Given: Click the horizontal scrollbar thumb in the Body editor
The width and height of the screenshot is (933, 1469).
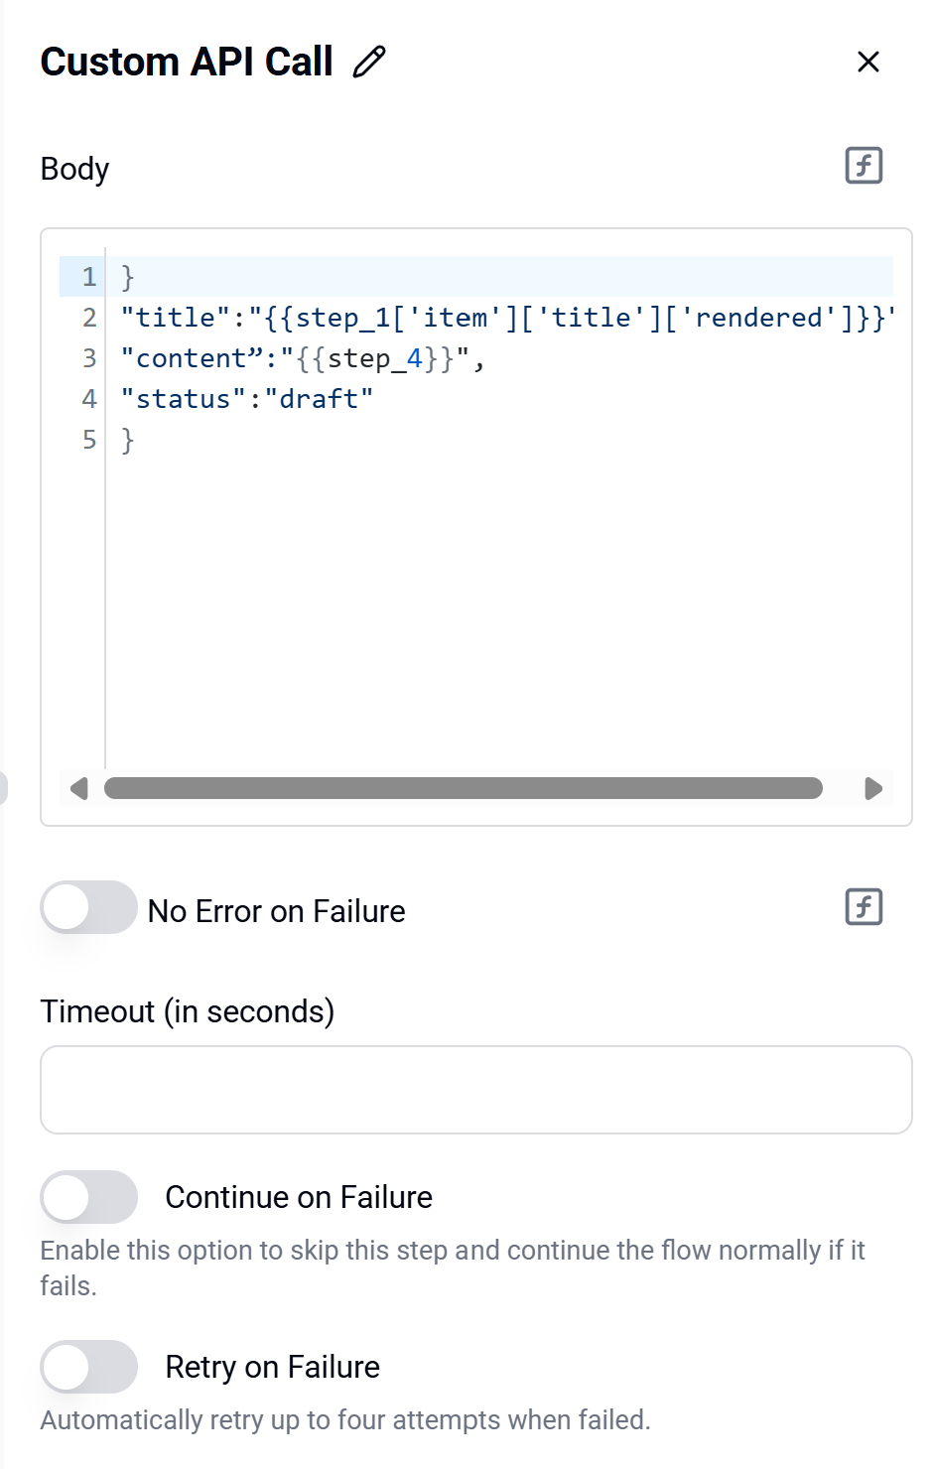Looking at the screenshot, I should (x=464, y=788).
